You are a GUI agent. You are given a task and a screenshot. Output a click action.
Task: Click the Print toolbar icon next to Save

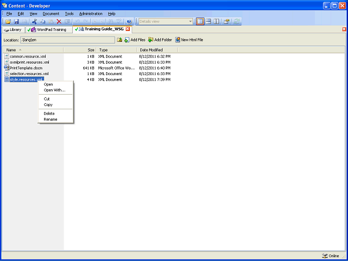click(x=24, y=22)
